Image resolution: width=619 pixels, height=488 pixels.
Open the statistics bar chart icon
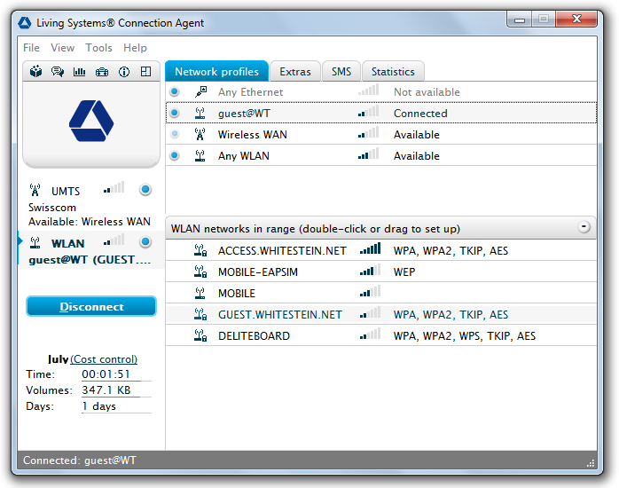tap(79, 72)
